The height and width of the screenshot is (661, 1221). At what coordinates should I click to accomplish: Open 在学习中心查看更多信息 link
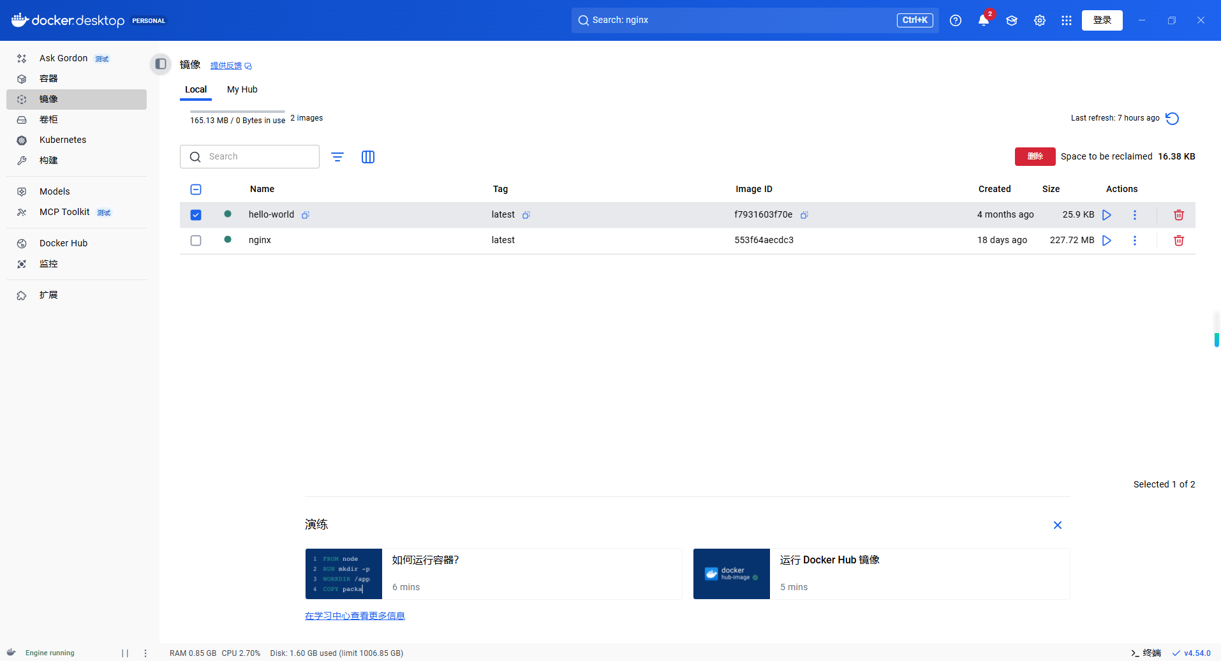pos(355,616)
